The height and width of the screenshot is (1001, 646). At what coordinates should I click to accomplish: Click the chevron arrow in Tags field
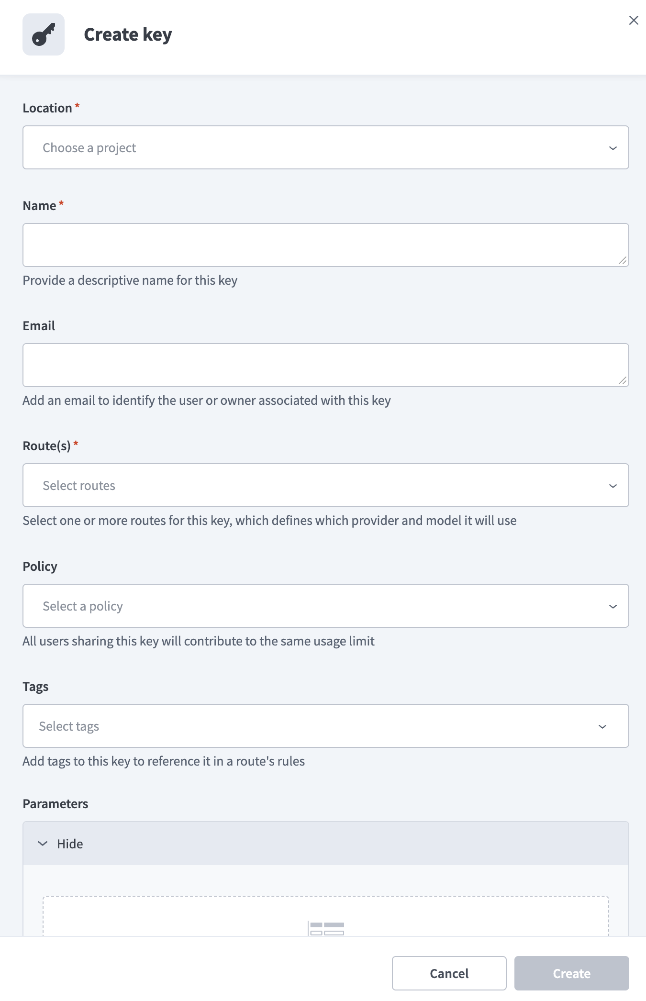tap(602, 726)
